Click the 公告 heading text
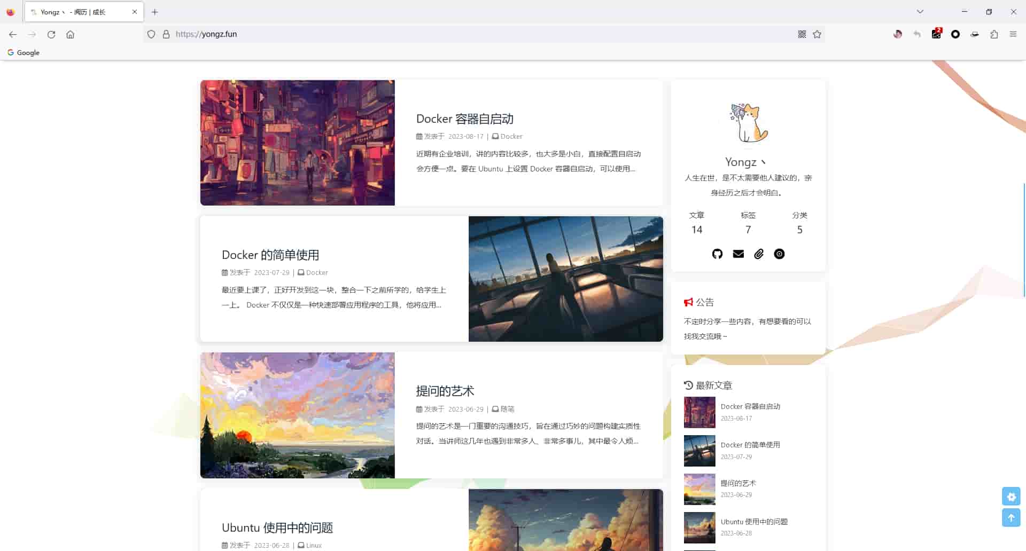This screenshot has height=551, width=1026. pos(705,302)
